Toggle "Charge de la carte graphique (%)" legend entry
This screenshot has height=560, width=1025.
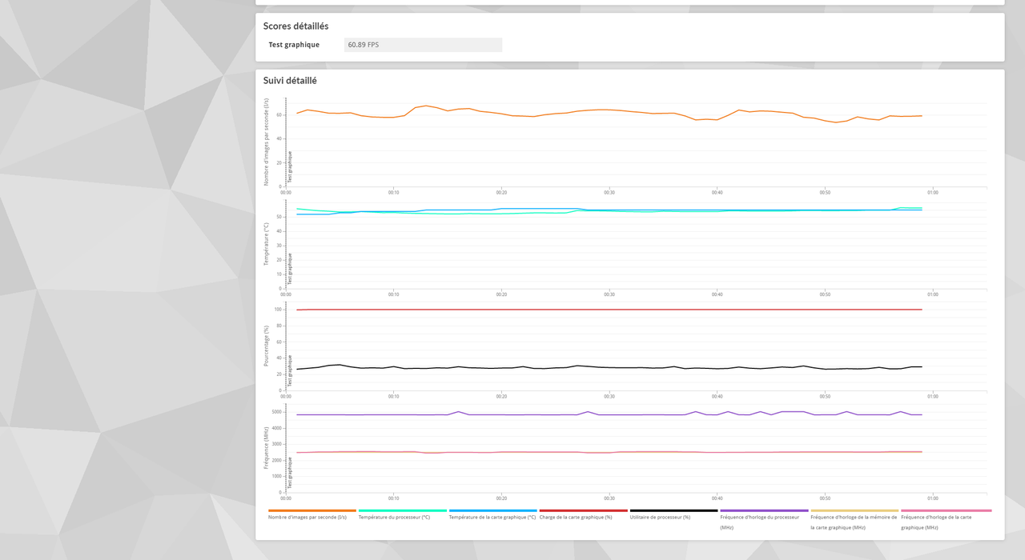583,514
